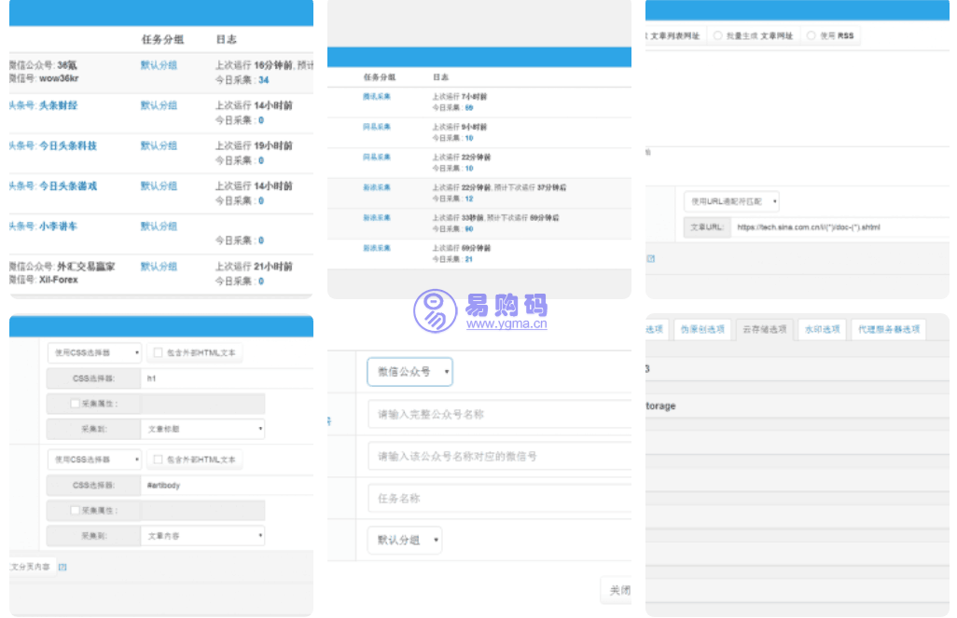Select the 使用 RSS radio option
The width and height of the screenshot is (957, 618).
(811, 35)
